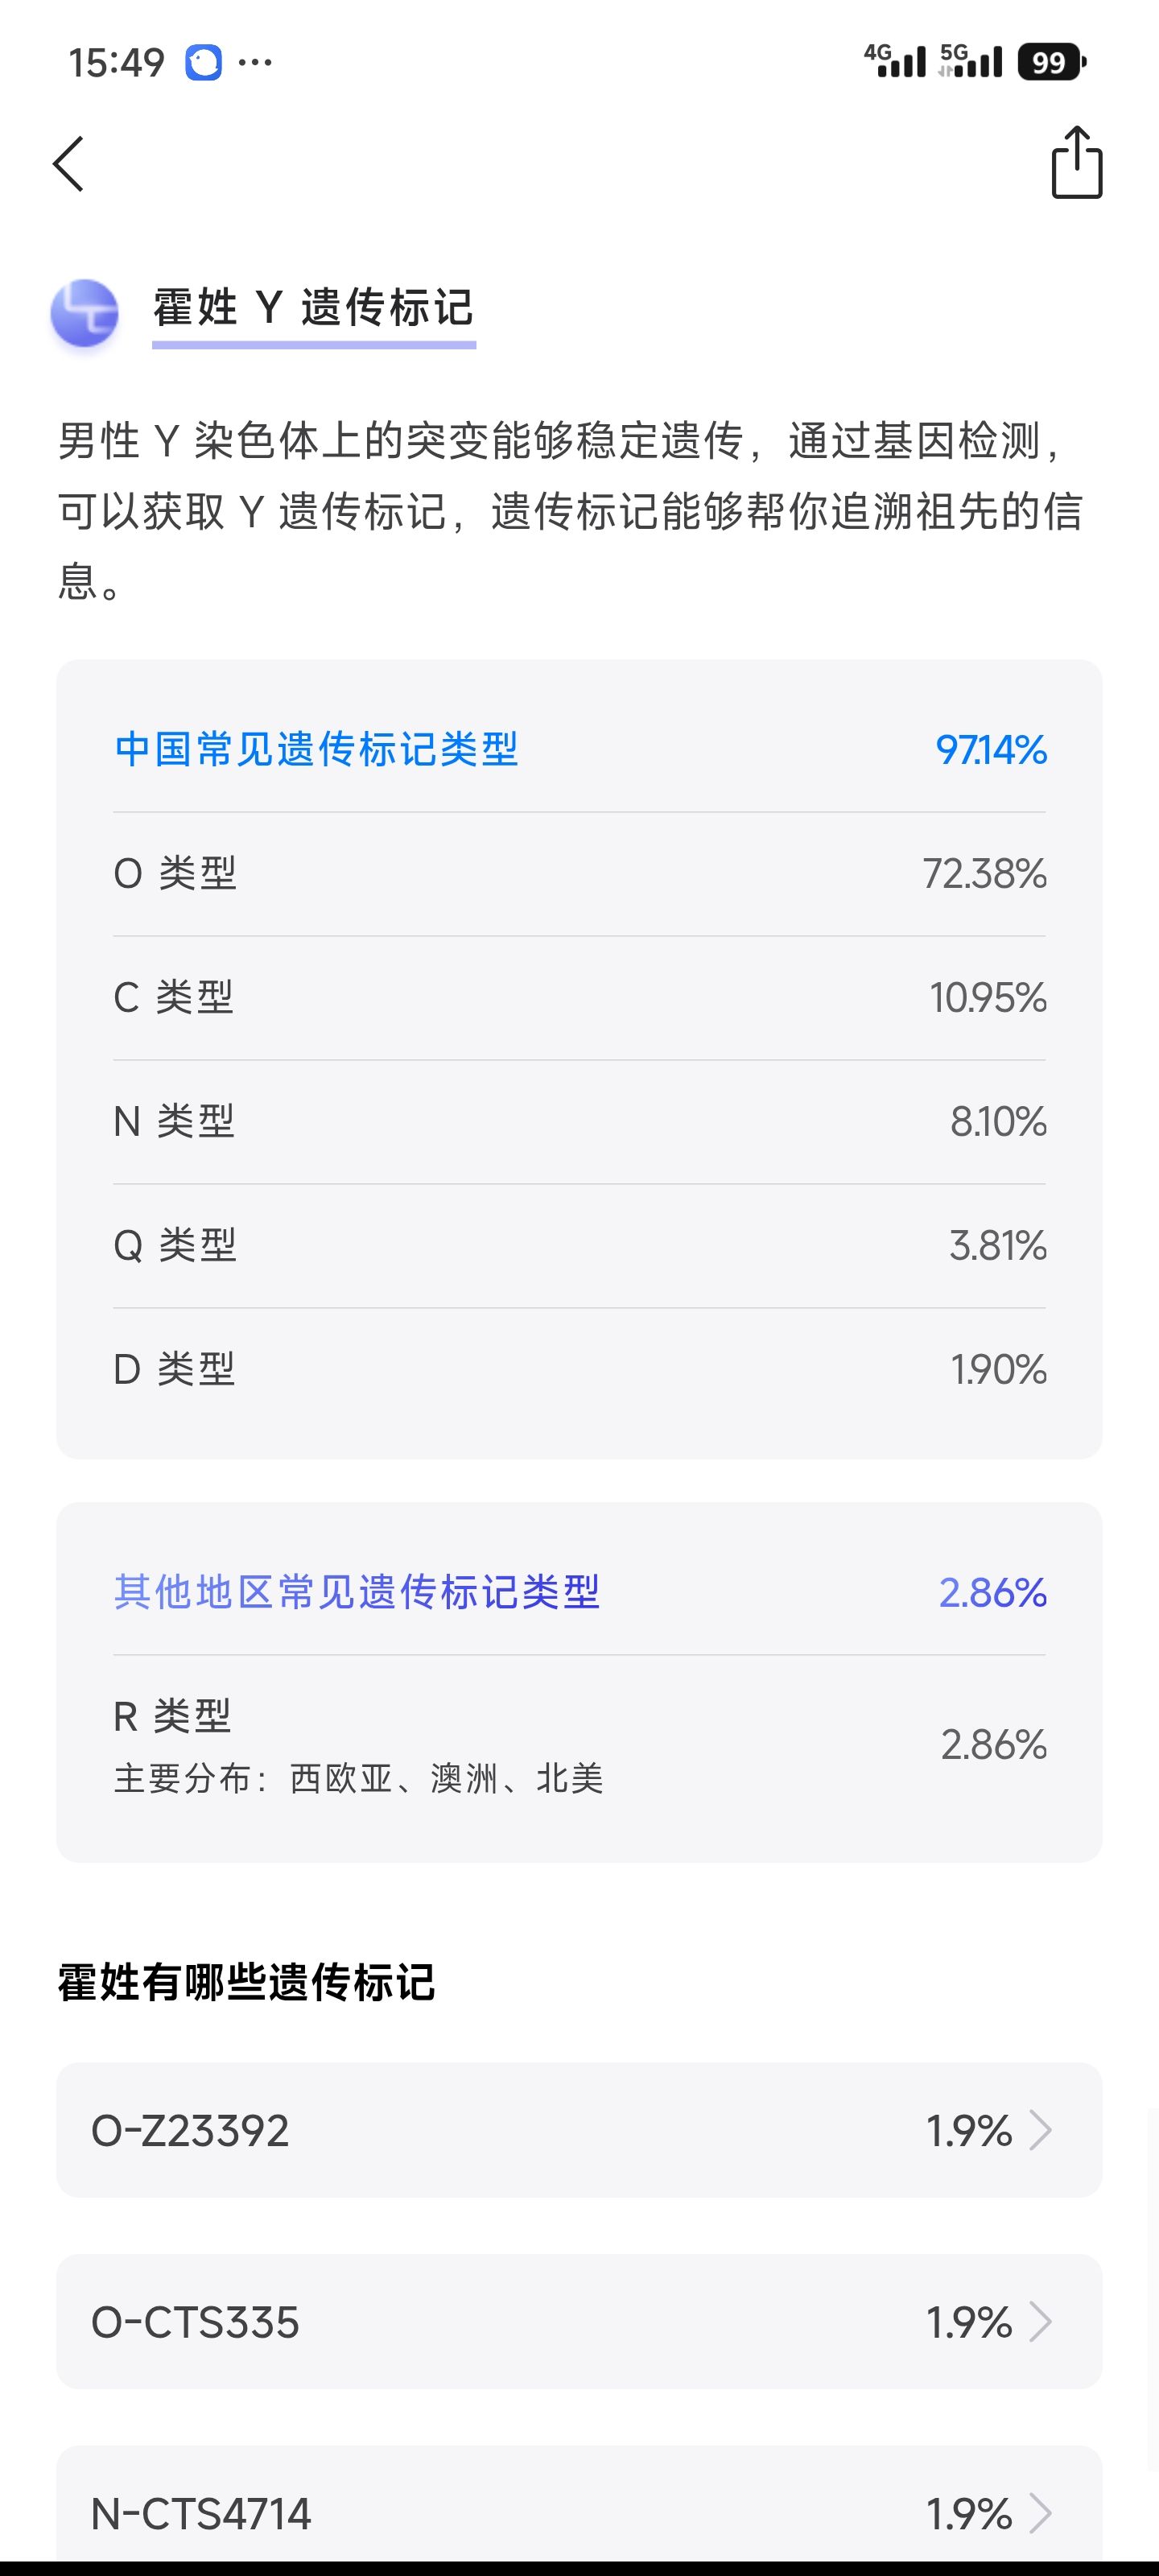This screenshot has width=1159, height=2576.
Task: Expand the O-CTS335 chevron arrow
Action: 1040,2321
